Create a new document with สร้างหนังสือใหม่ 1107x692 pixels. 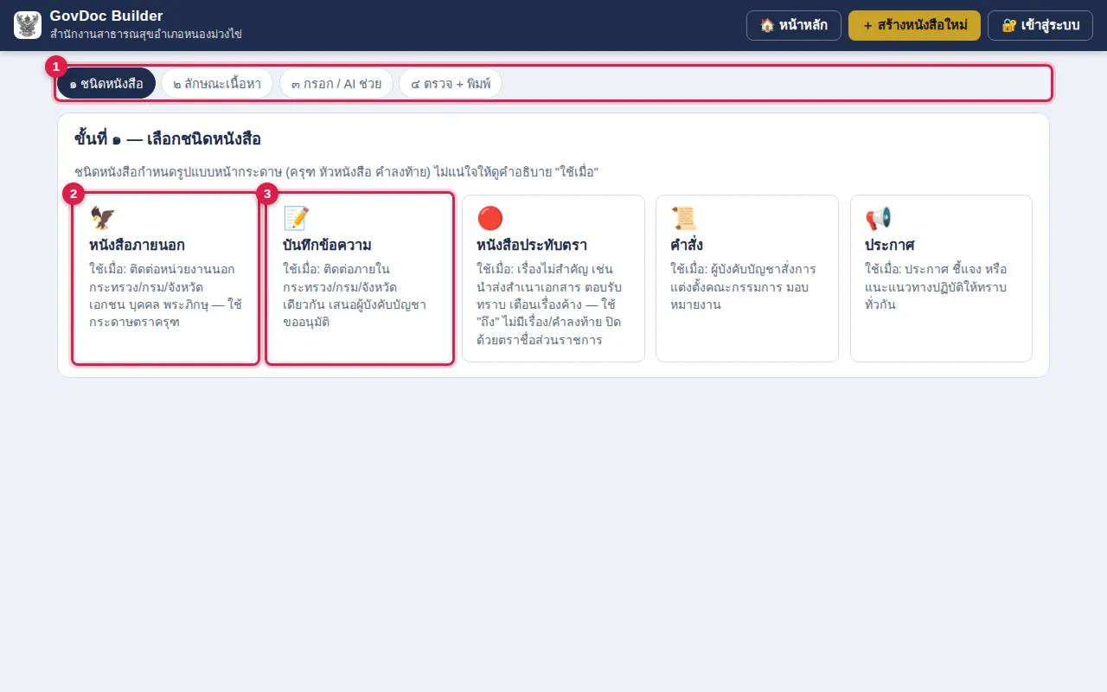(914, 25)
